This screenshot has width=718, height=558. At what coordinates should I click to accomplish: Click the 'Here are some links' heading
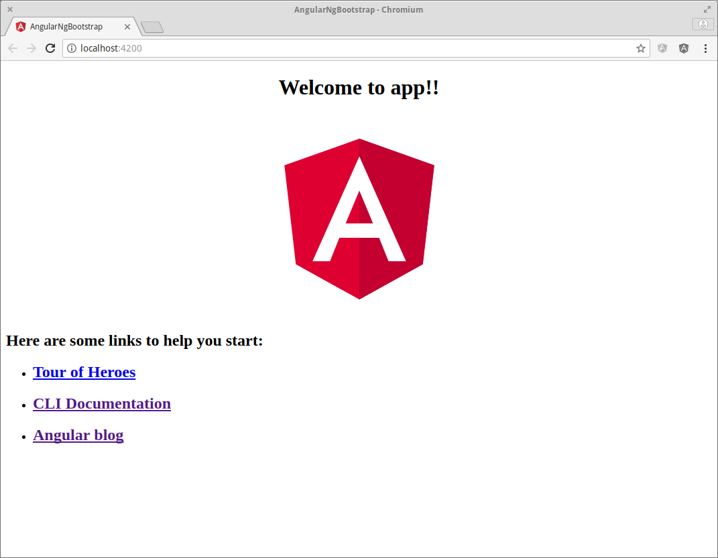pyautogui.click(x=135, y=341)
